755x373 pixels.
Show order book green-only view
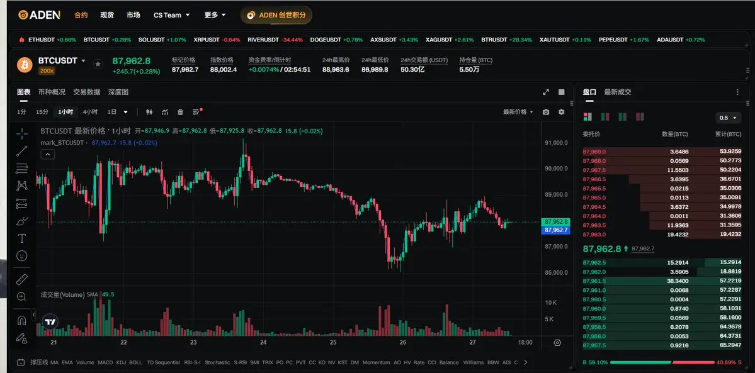coord(623,116)
